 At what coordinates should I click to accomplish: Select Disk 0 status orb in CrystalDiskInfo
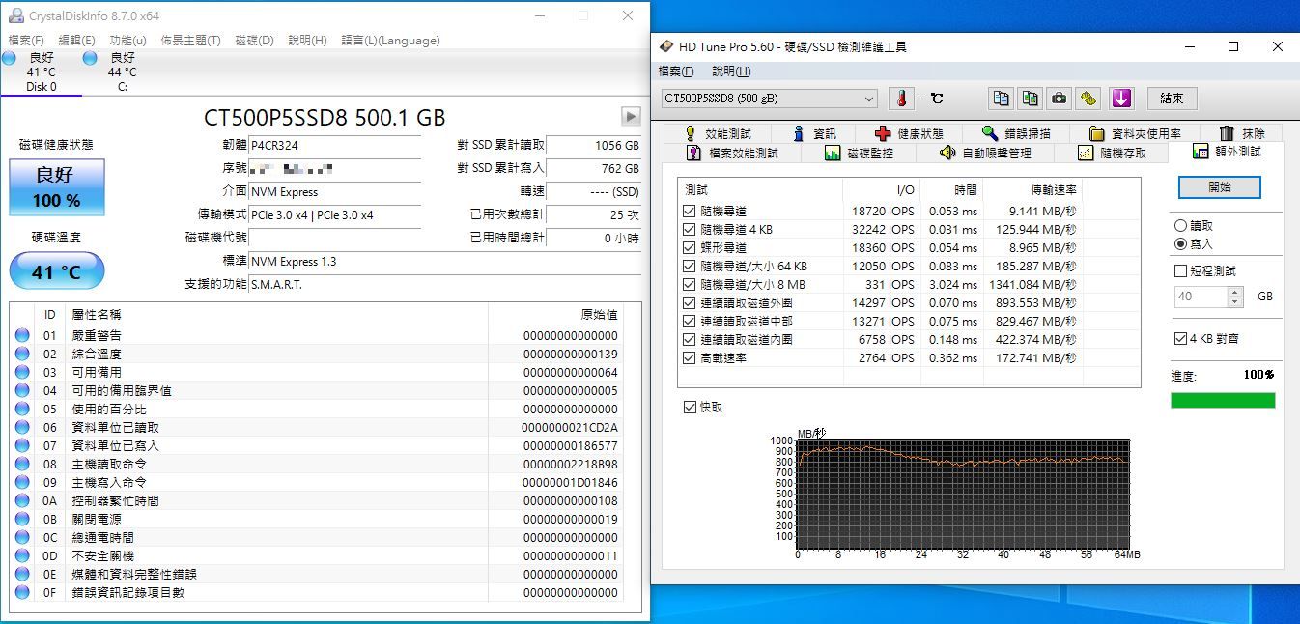[9, 60]
